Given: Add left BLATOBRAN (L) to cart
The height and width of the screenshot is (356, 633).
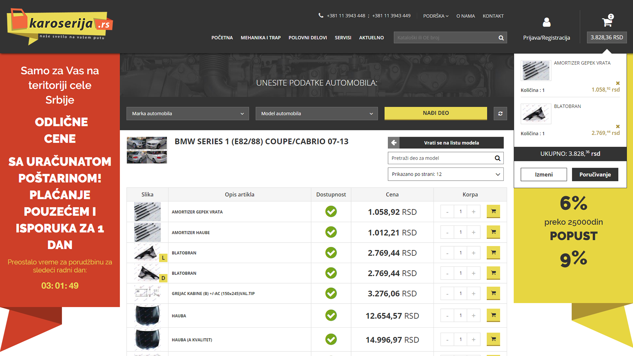Looking at the screenshot, I should point(493,253).
